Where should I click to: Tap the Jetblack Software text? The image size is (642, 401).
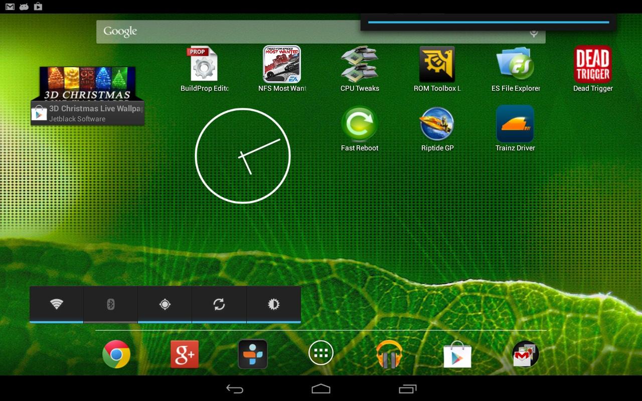(77, 119)
